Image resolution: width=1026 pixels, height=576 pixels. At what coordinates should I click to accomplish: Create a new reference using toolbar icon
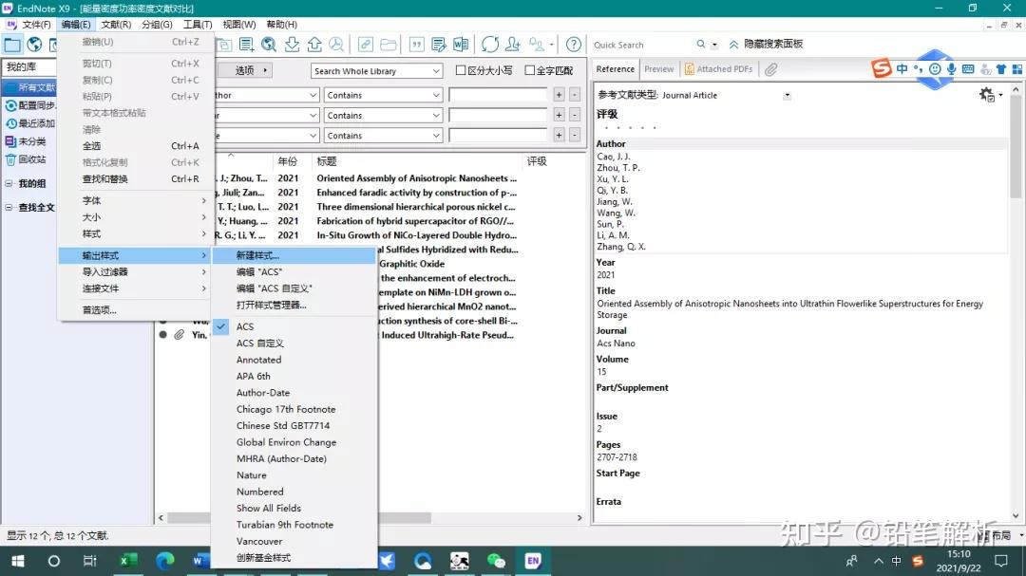tap(247, 45)
